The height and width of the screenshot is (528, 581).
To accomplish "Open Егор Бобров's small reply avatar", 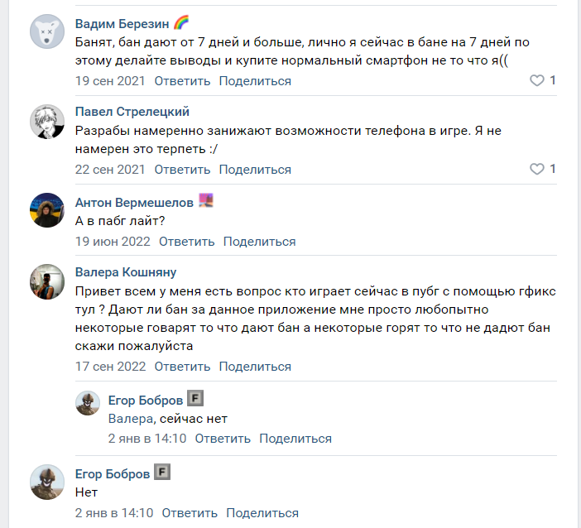I will click(88, 403).
